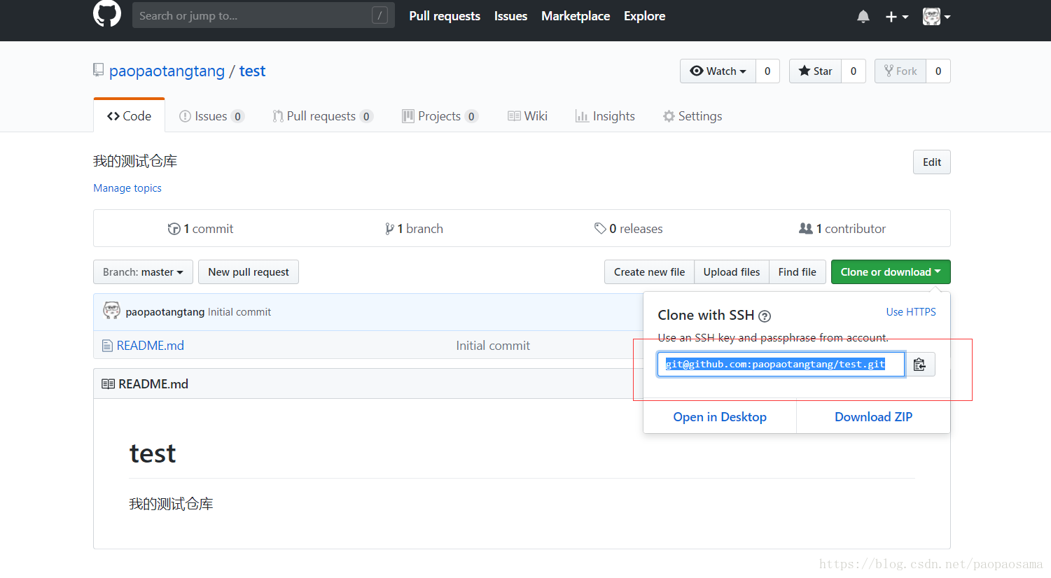The width and height of the screenshot is (1051, 578).
Task: Star this repository
Action: point(815,71)
